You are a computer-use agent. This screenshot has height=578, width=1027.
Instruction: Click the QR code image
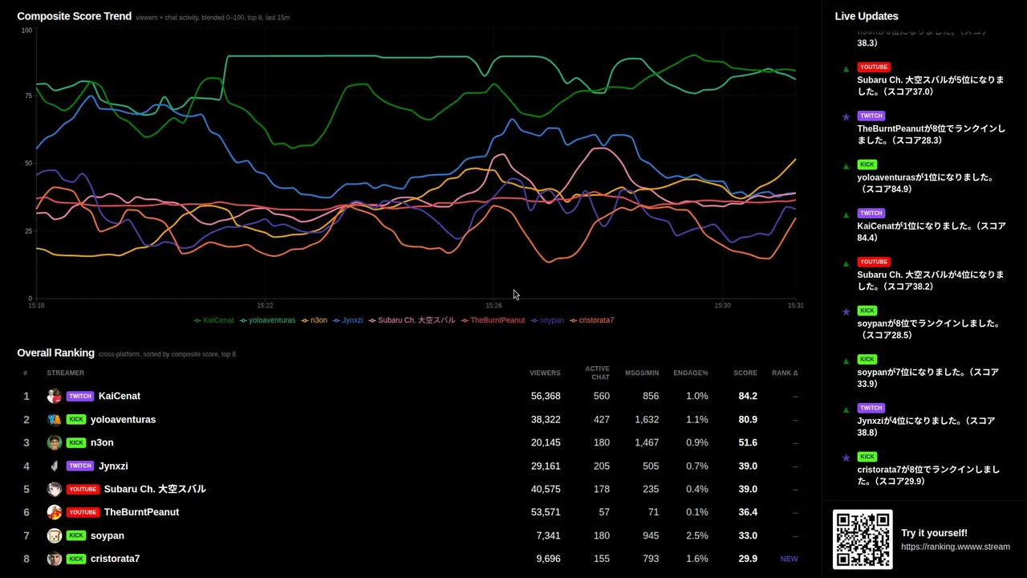pos(863,539)
